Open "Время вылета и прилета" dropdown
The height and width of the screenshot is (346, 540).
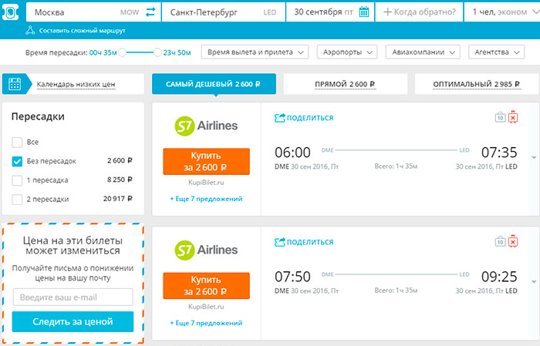255,52
